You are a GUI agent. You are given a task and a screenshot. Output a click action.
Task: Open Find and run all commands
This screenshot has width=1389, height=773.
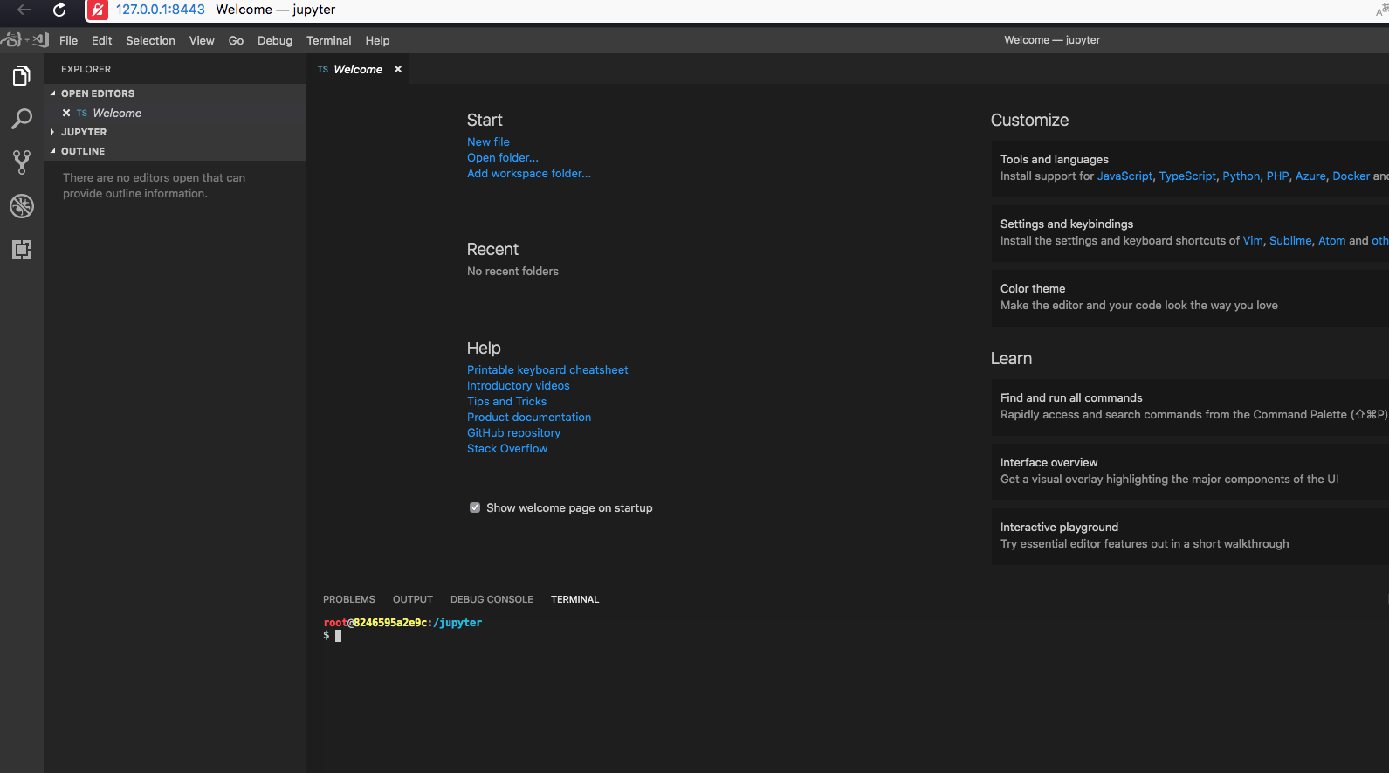[1190, 406]
